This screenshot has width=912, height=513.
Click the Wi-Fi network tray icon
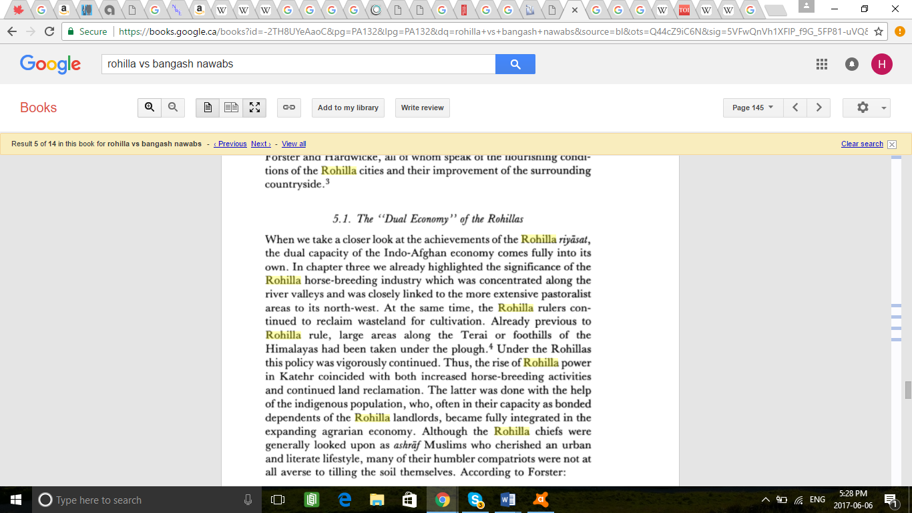pyautogui.click(x=798, y=500)
